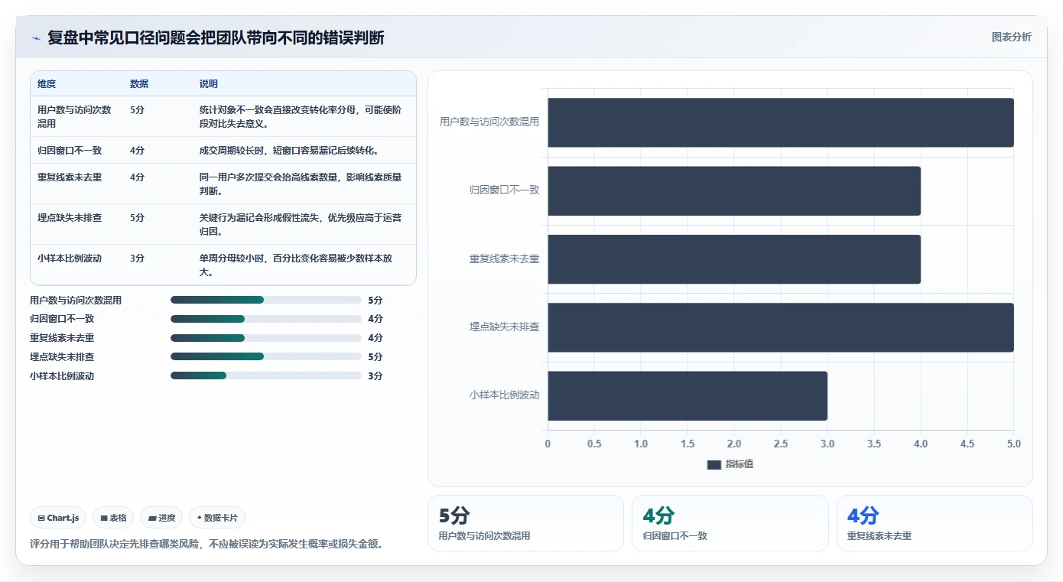1063x582 pixels.
Task: Click the chart bar for 小样本比例波动
Action: coord(688,395)
